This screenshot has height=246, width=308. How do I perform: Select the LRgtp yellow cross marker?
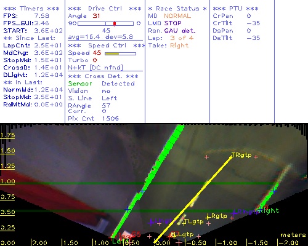208,216
